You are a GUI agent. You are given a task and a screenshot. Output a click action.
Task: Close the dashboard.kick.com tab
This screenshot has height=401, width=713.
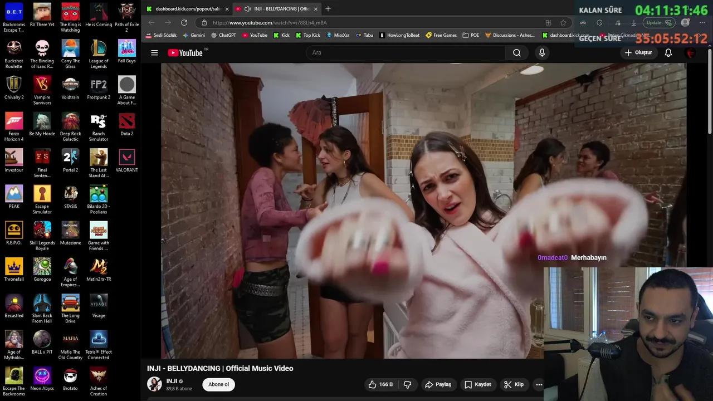pos(227,9)
